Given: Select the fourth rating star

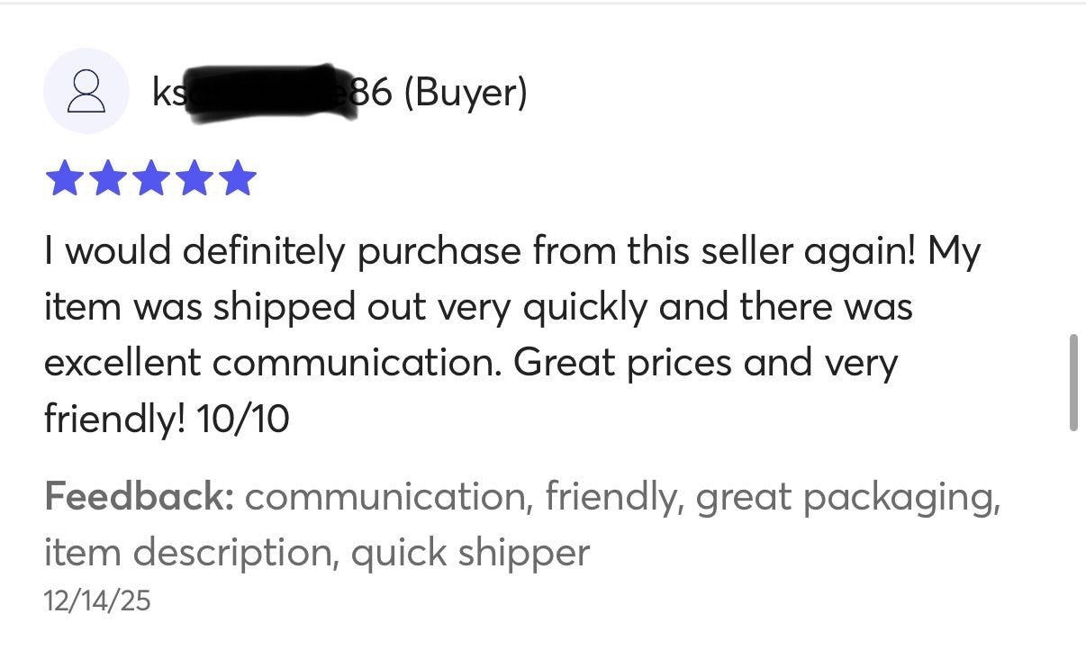Looking at the screenshot, I should click(194, 178).
